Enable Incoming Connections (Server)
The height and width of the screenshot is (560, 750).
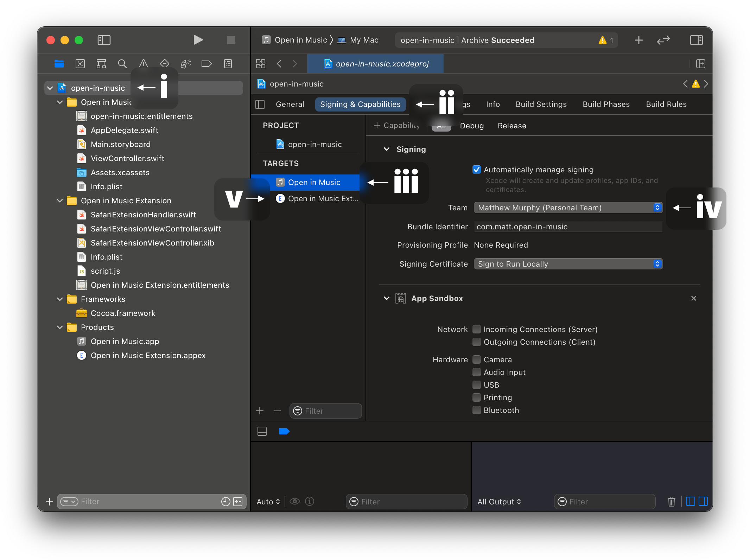[476, 329]
